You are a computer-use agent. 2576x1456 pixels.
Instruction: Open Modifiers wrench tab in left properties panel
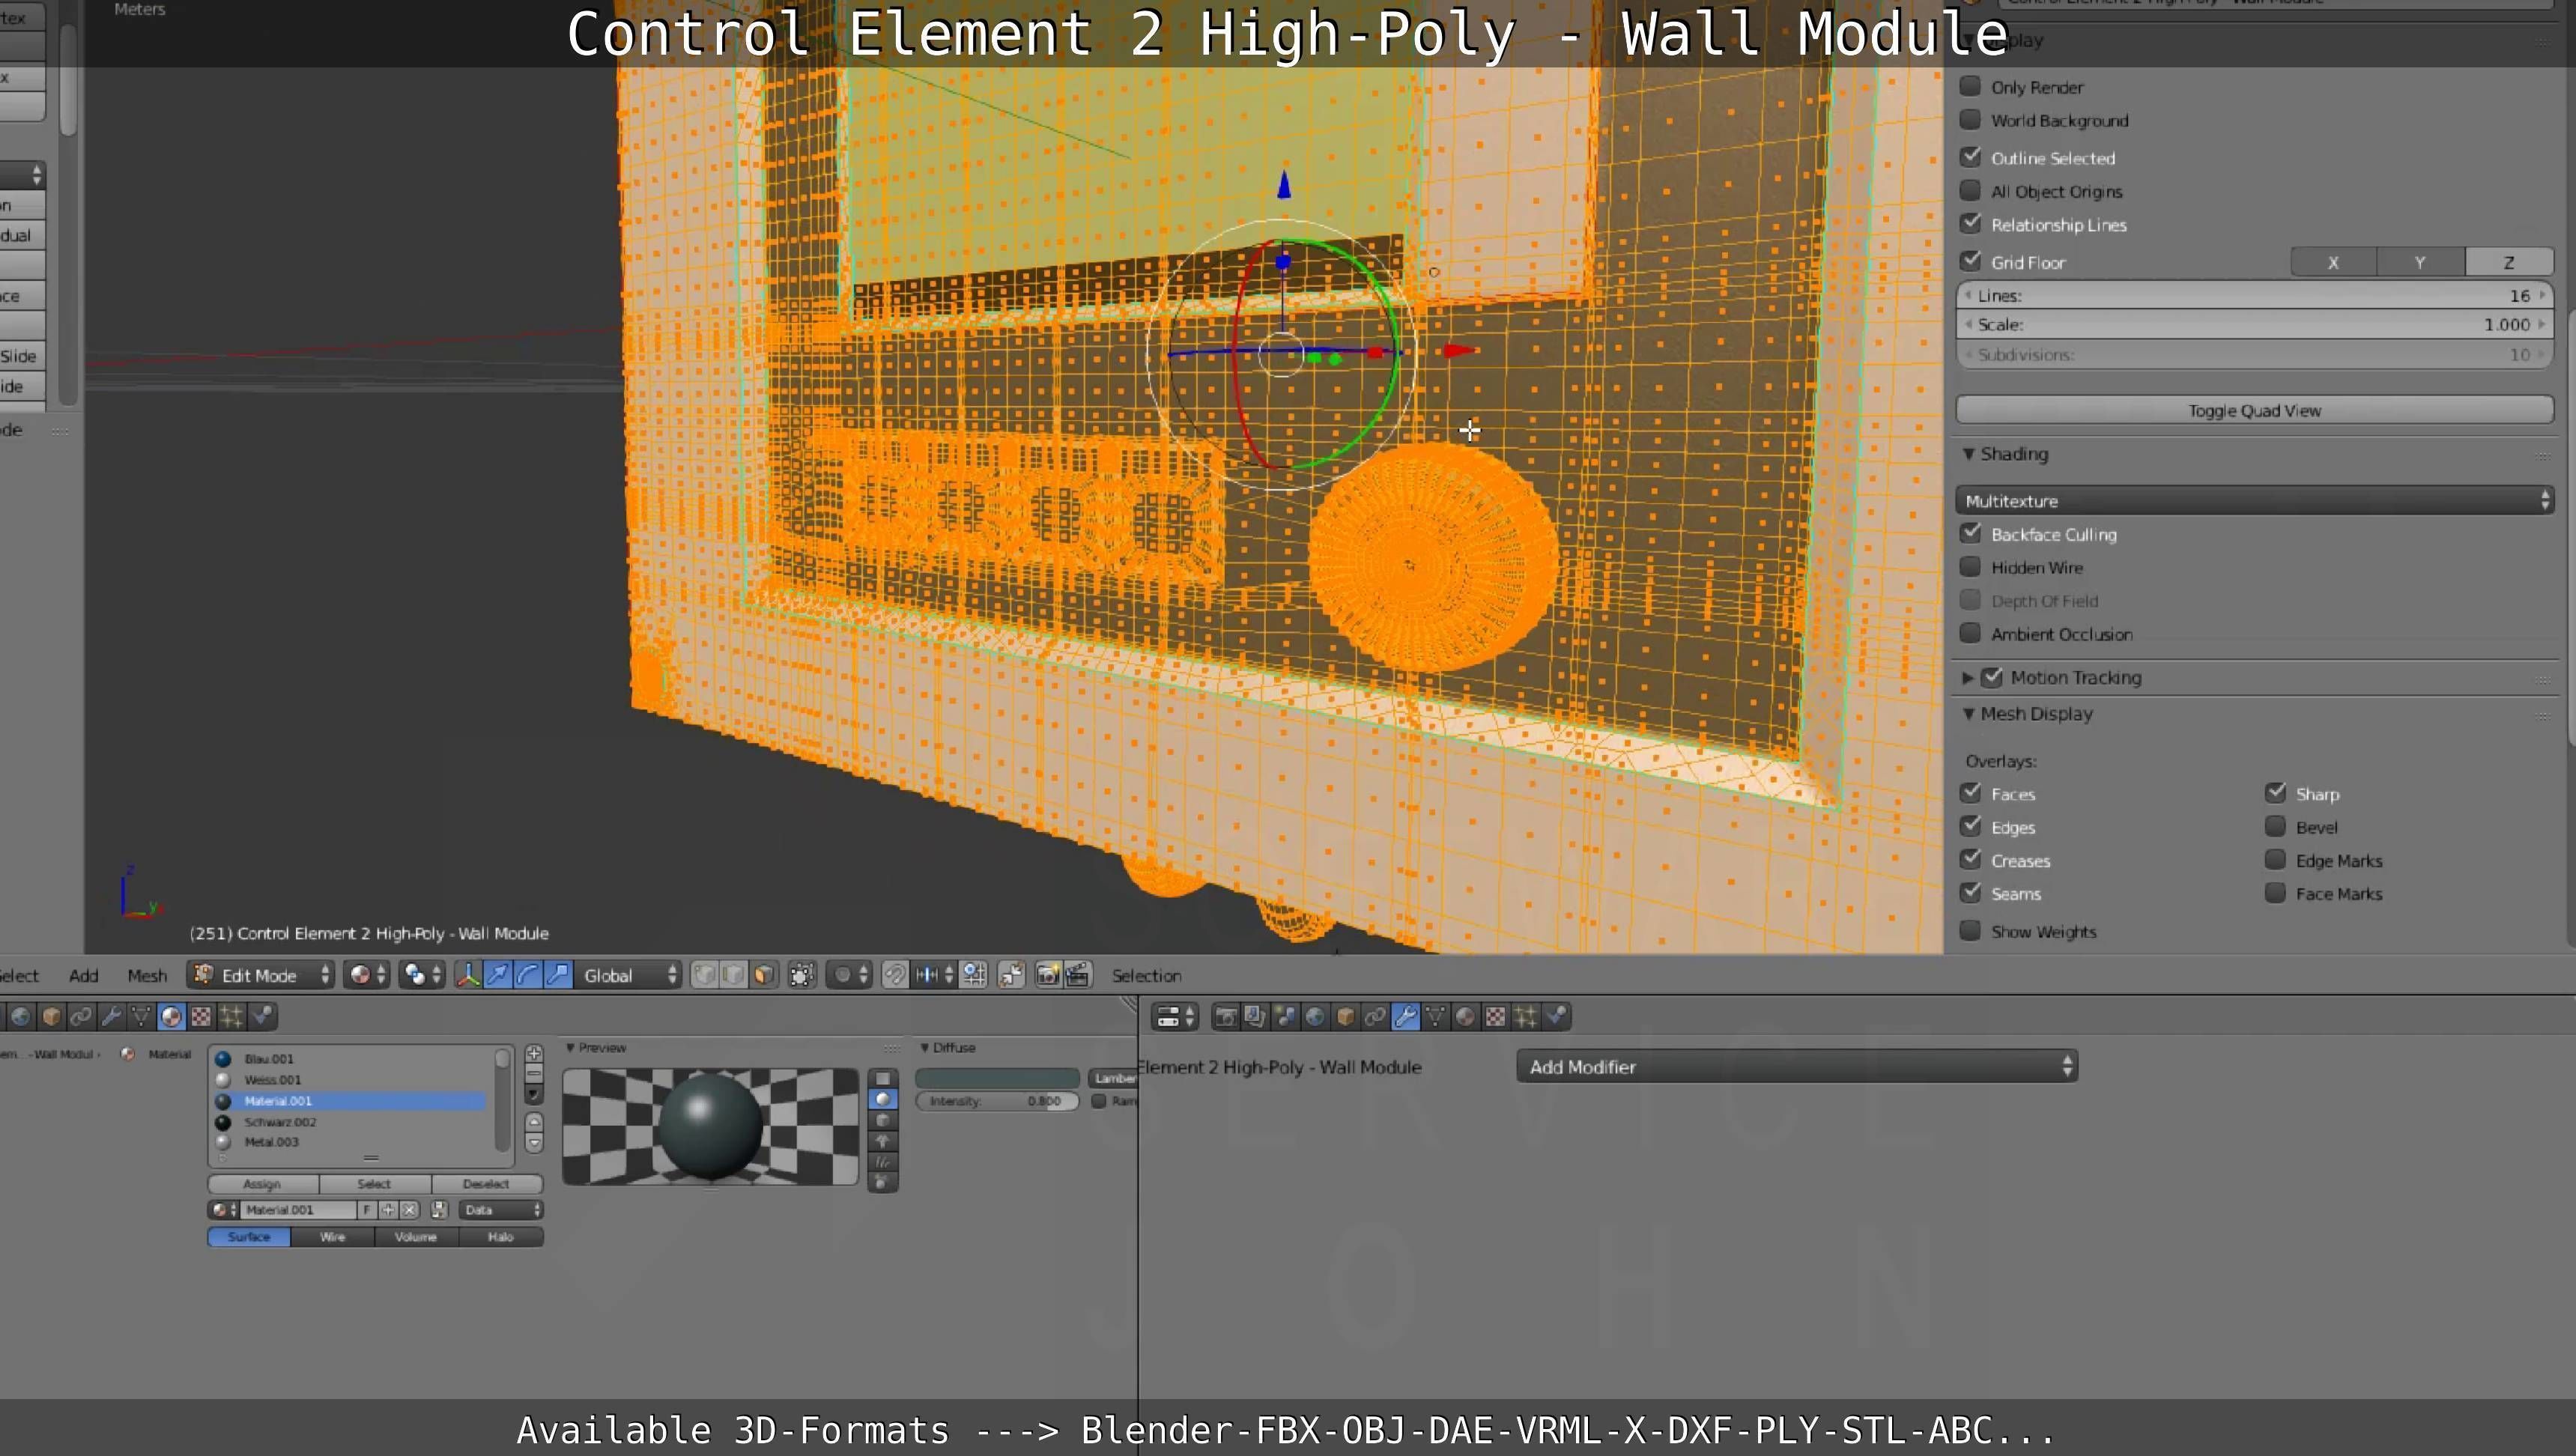[111, 1017]
